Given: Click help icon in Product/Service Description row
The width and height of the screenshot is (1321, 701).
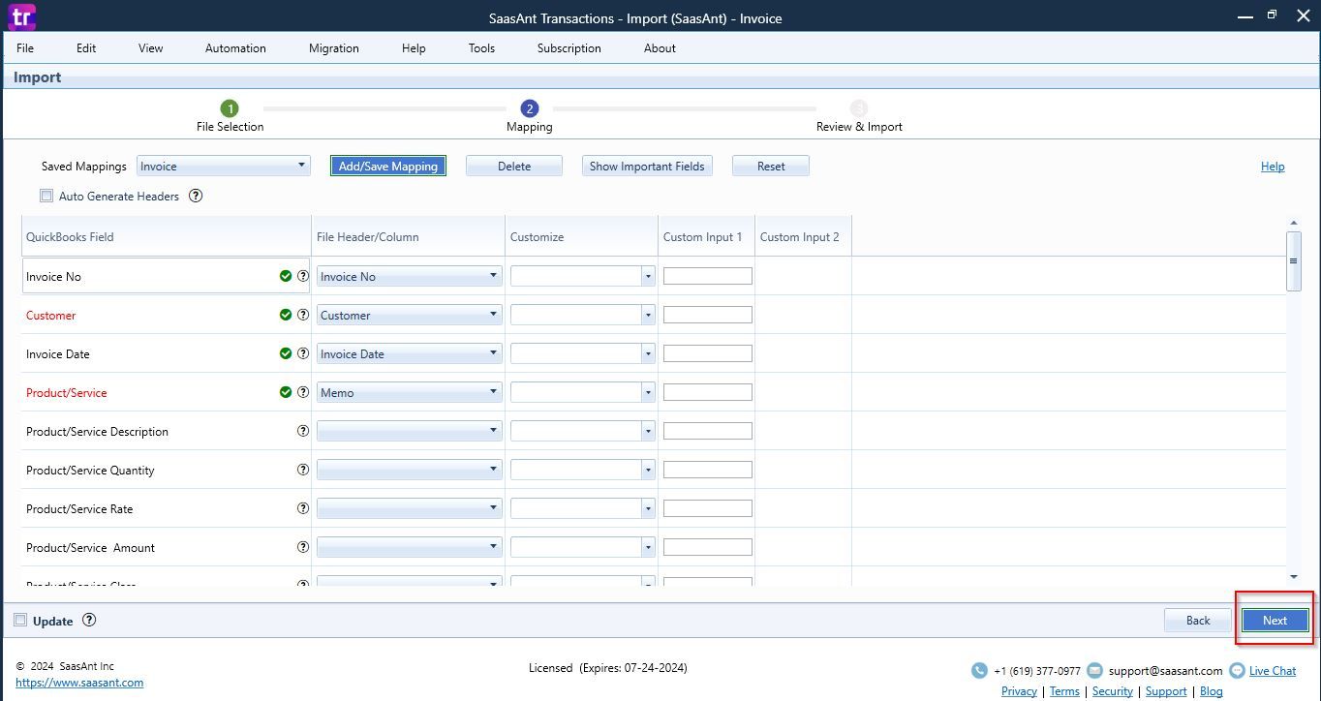Looking at the screenshot, I should pyautogui.click(x=303, y=431).
